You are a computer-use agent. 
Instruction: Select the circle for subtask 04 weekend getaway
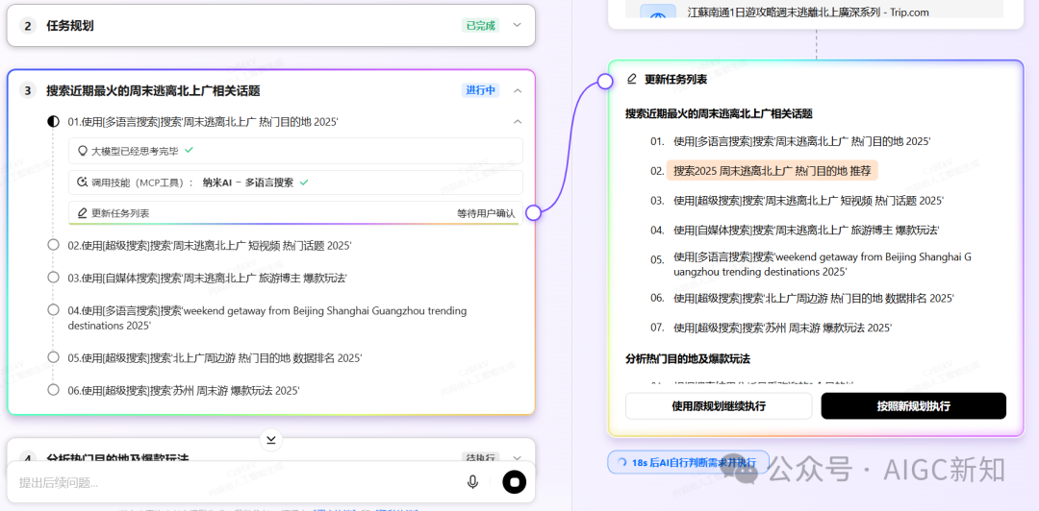pos(54,310)
